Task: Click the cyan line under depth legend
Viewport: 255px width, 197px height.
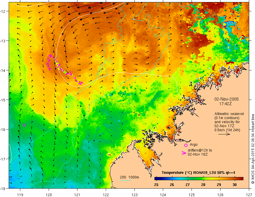Action: (125, 180)
